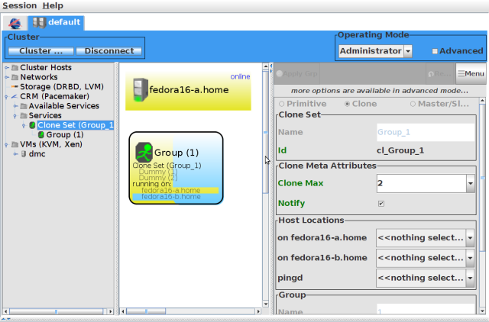Click the running Group (1) service icon
Screen dimensions: 489x322
click(144, 151)
